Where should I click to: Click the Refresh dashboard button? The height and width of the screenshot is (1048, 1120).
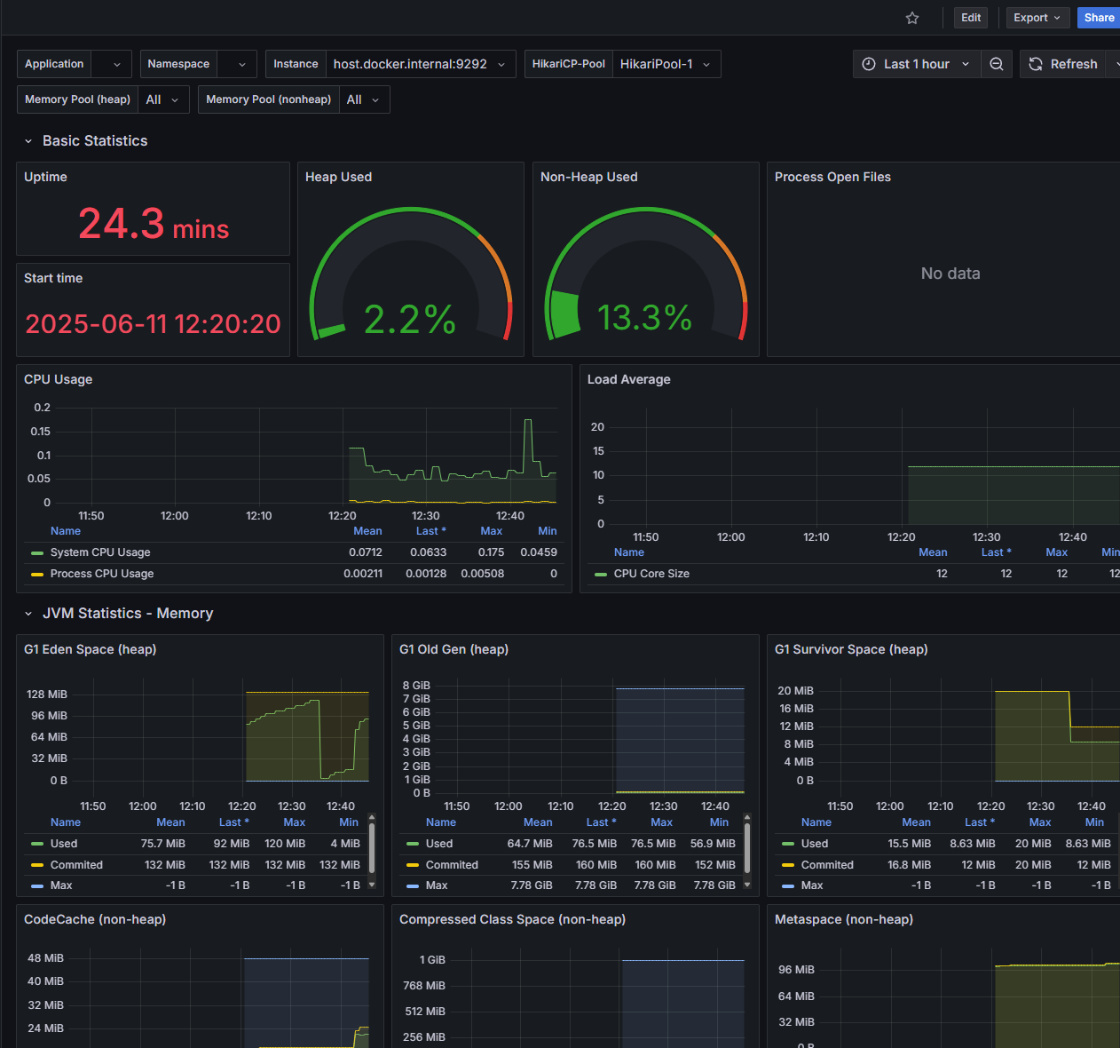[1063, 64]
